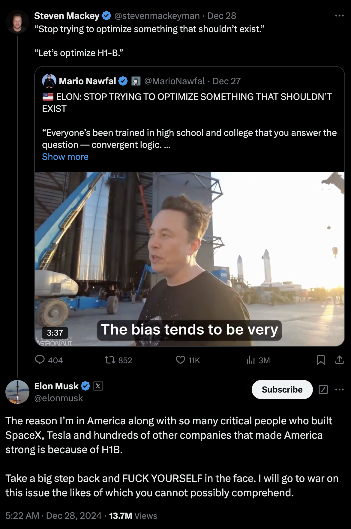Open the @elonmusk handle link
Screen dimensions: 351x529
(58, 398)
